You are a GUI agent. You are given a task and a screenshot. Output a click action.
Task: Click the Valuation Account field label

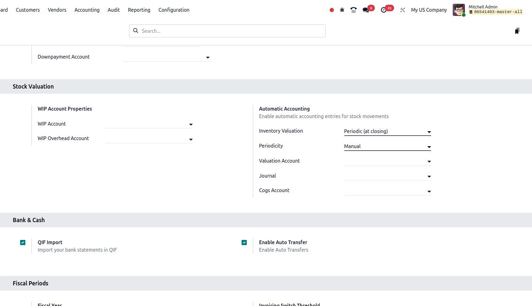click(x=279, y=161)
